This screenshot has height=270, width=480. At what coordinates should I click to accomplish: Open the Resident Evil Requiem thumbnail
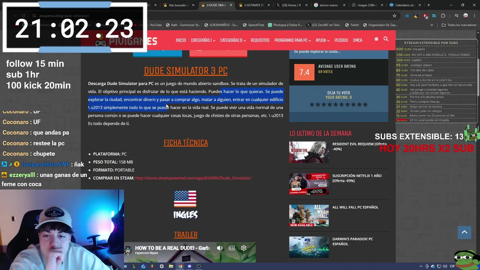pyautogui.click(x=309, y=152)
